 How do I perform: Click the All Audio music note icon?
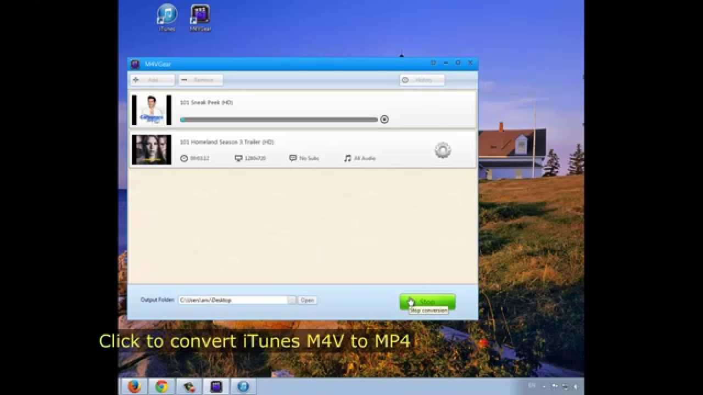[347, 159]
